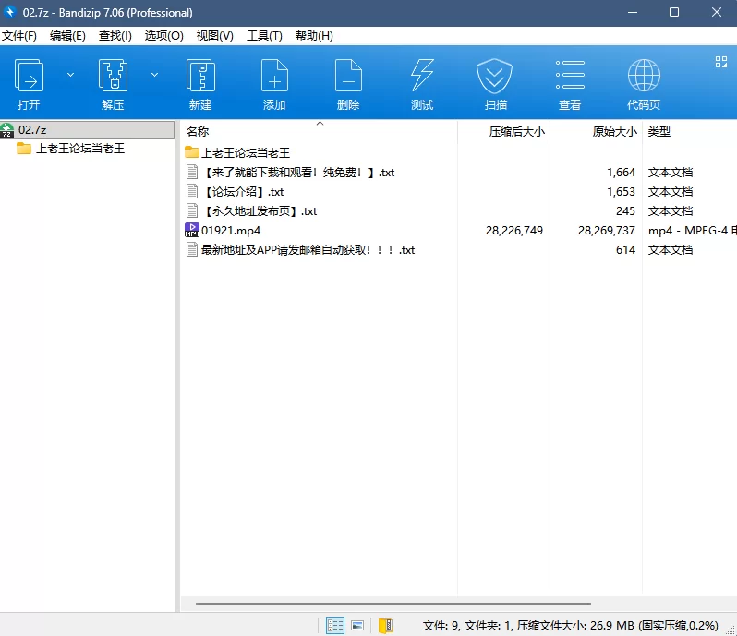Sort by the 原始大小 column header
Image resolution: width=737 pixels, height=636 pixels.
click(614, 132)
